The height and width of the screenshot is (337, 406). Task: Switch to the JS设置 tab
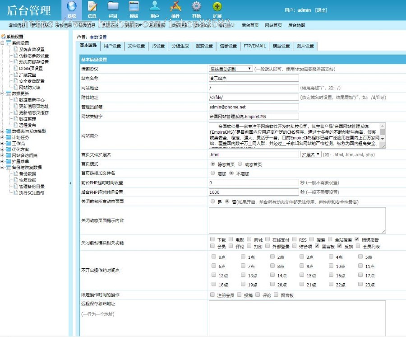coord(158,46)
